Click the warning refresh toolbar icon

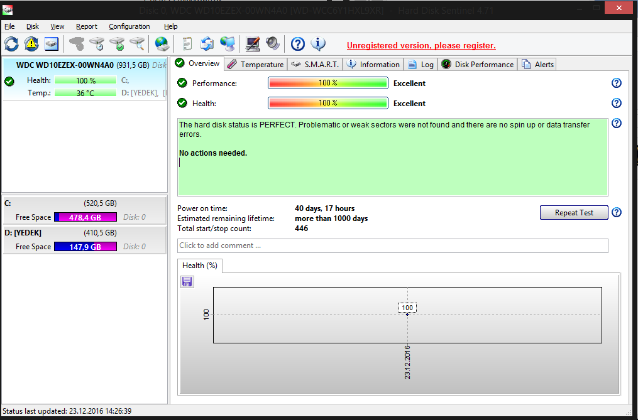coord(31,44)
